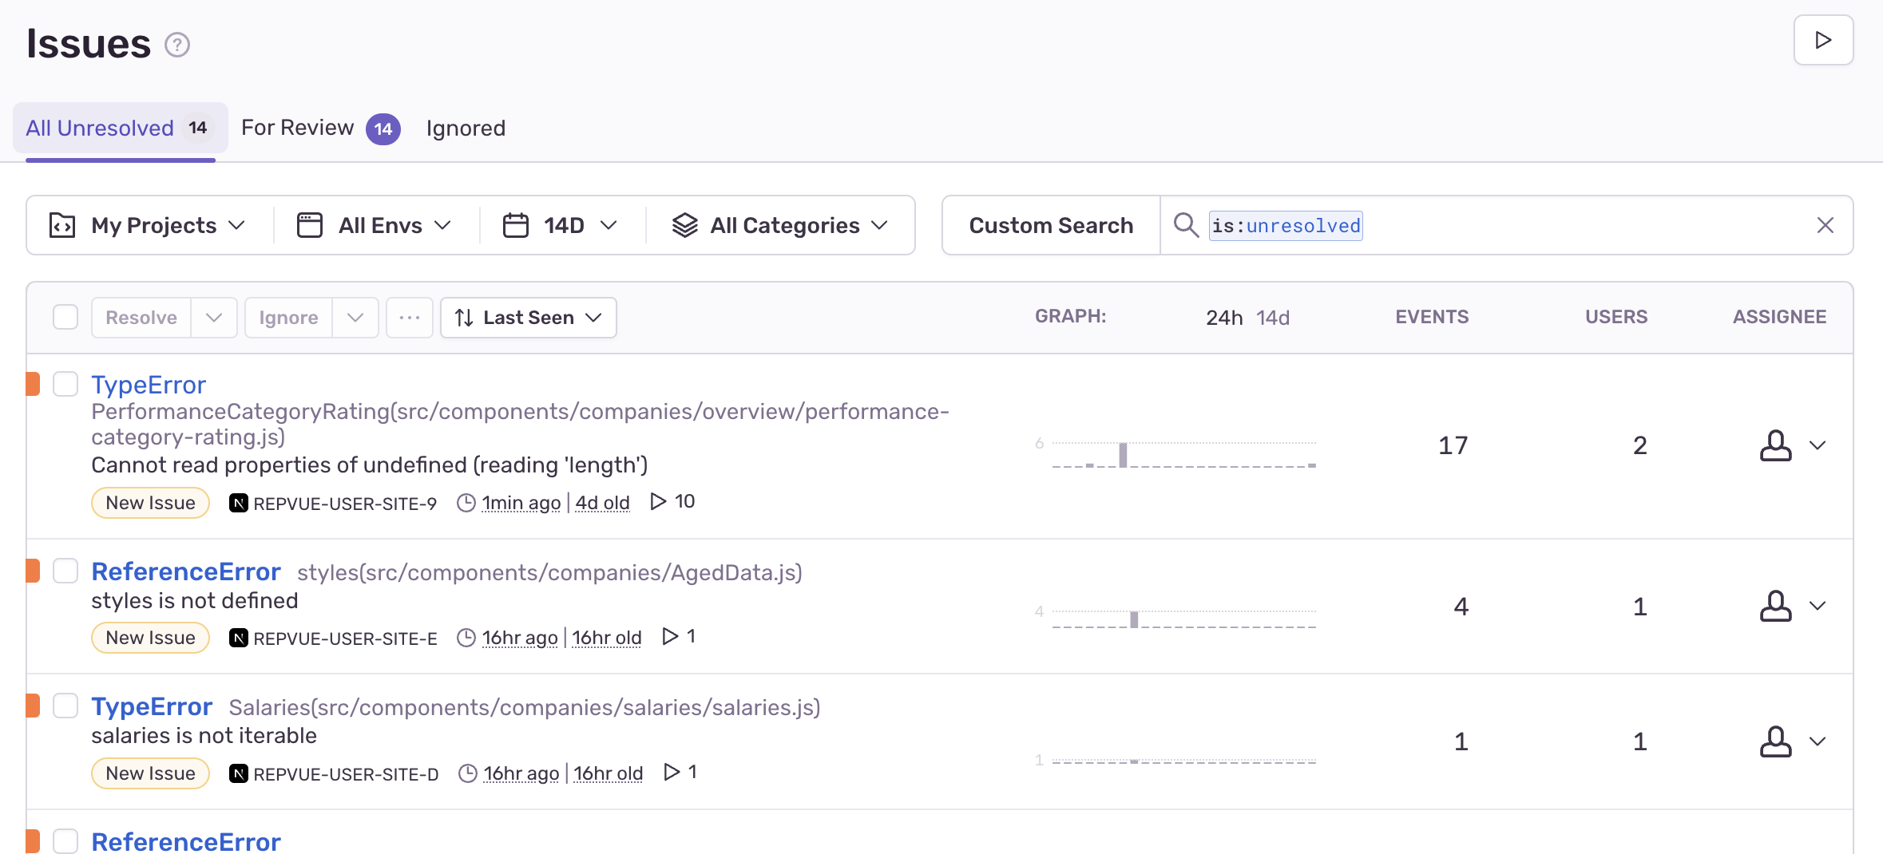Select the salaries is not iterable issue checkbox

click(x=65, y=706)
